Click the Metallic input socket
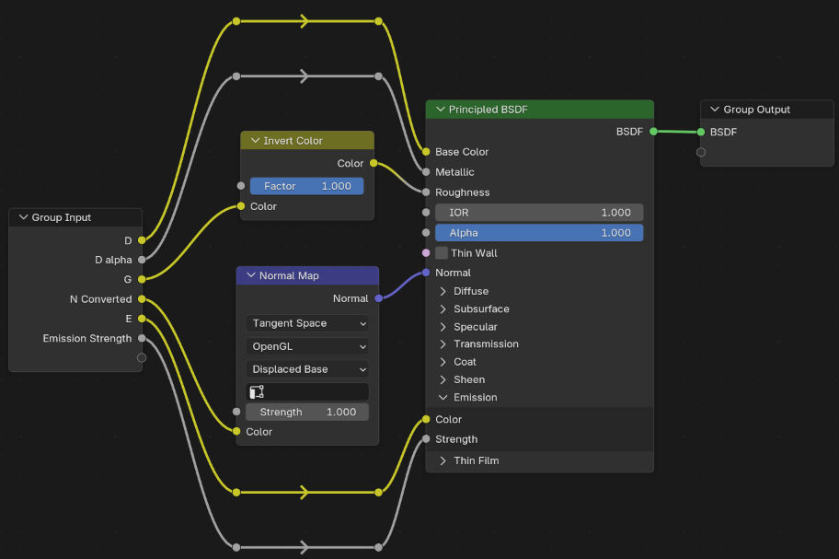The height and width of the screenshot is (559, 839). point(426,172)
